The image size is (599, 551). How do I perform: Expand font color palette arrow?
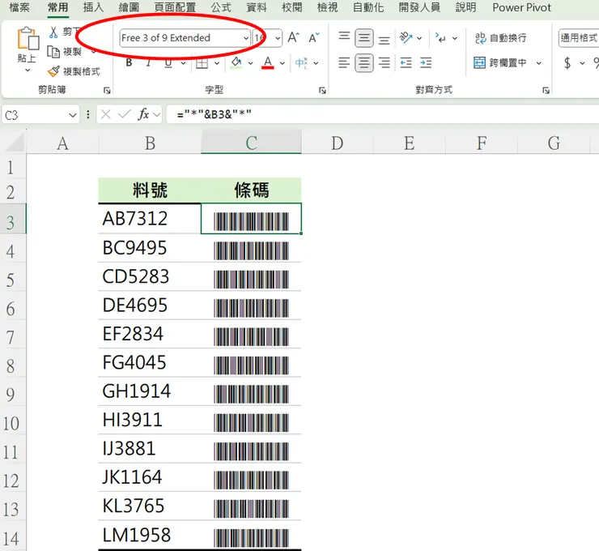(283, 63)
